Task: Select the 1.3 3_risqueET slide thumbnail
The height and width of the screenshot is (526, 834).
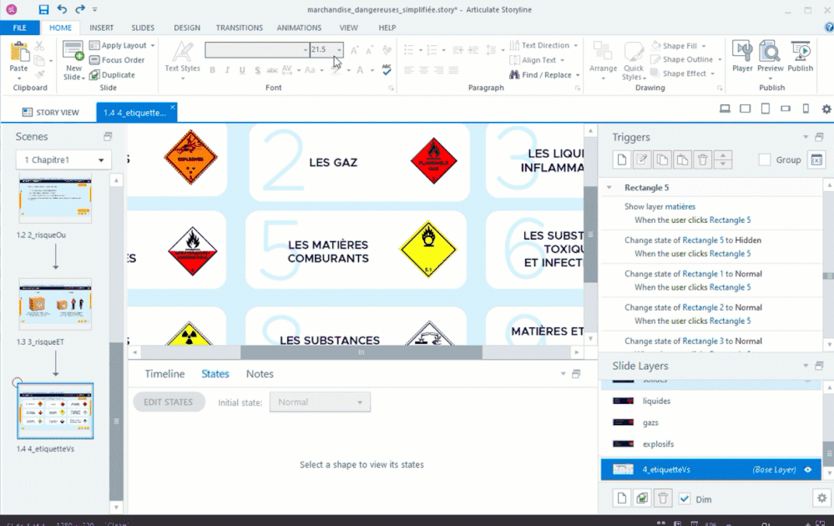Action: [55, 304]
